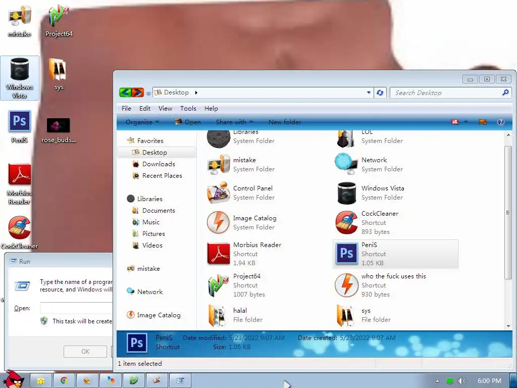This screenshot has width=517, height=388.
Task: Click the Explorer help question mark
Action: point(500,122)
